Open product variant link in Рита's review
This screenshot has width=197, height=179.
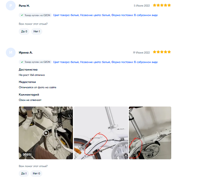point(105,15)
